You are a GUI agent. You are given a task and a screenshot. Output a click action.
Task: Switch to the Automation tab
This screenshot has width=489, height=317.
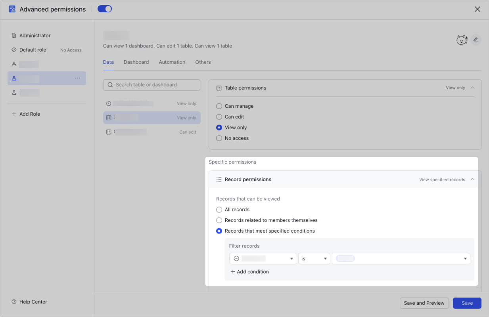172,62
